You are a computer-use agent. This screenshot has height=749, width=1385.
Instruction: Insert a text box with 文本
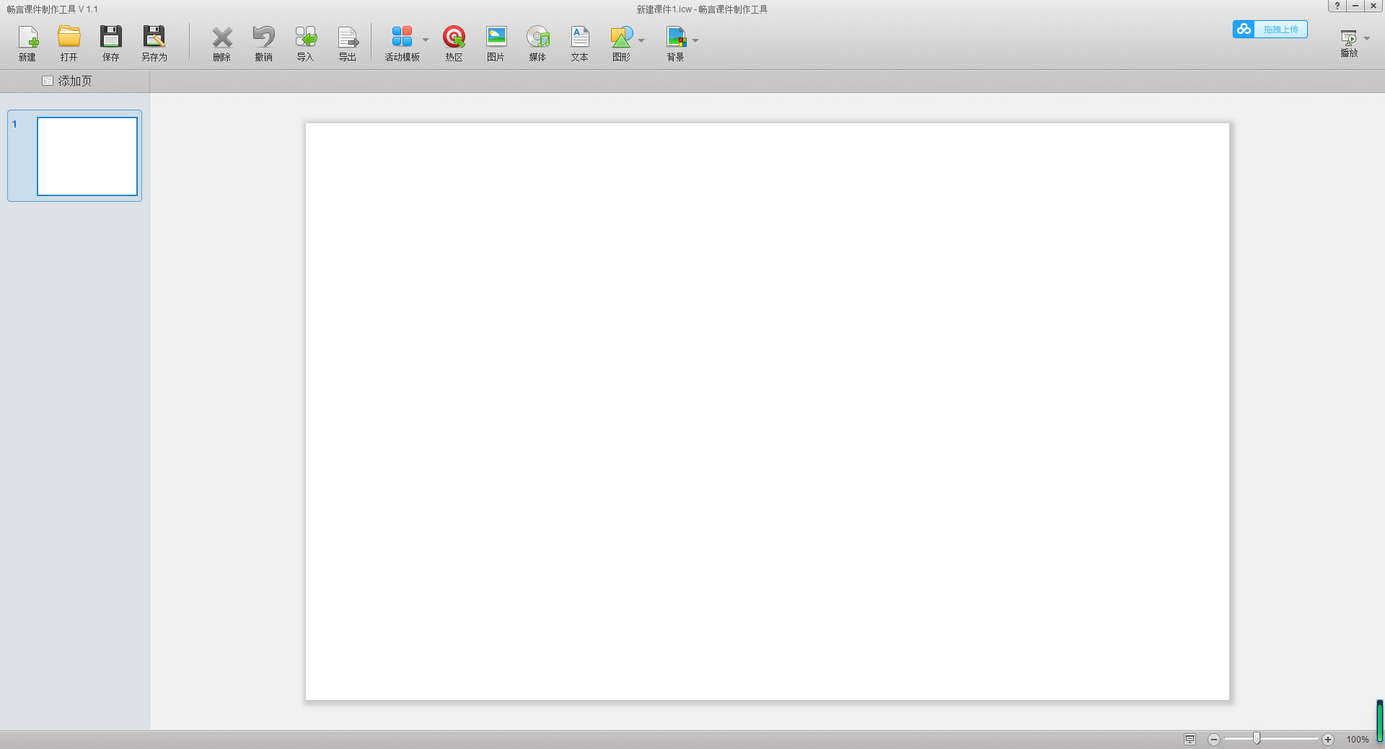point(580,43)
